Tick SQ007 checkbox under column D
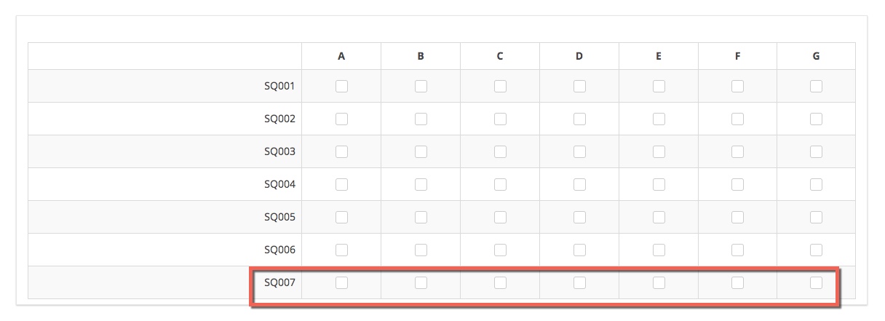Viewport: 885px width, 321px height. (x=579, y=282)
